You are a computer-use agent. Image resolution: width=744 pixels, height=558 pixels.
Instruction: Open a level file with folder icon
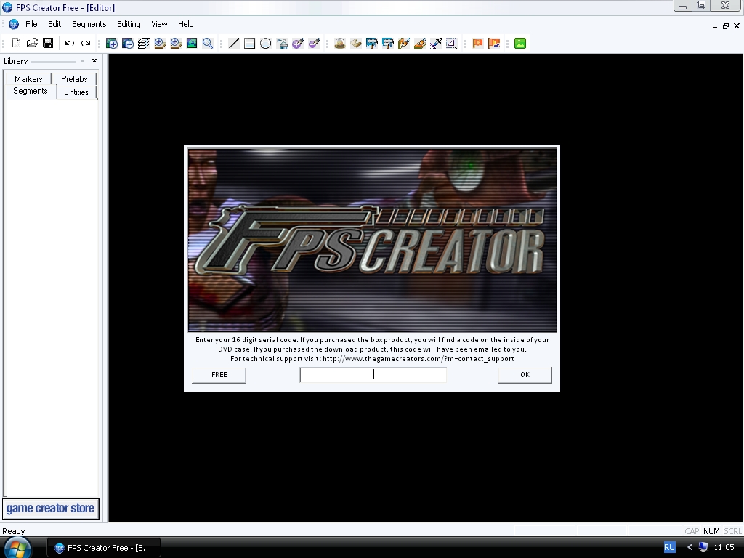(32, 43)
